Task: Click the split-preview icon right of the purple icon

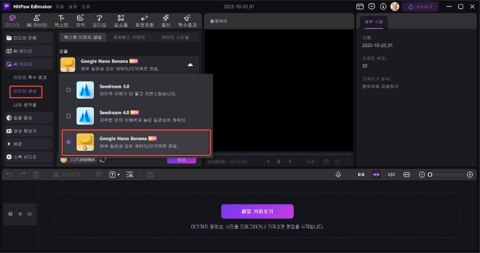Action: point(391,175)
